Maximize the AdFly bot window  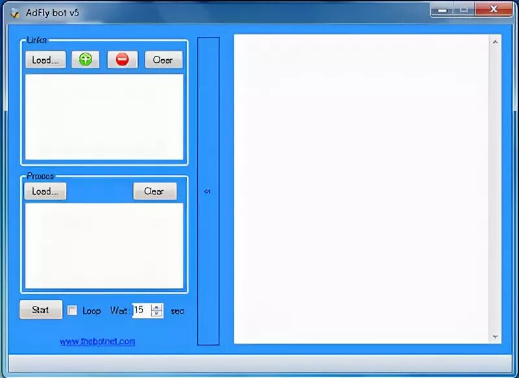464,10
